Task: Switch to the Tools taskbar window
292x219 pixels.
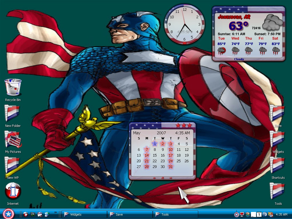Action: (175, 214)
